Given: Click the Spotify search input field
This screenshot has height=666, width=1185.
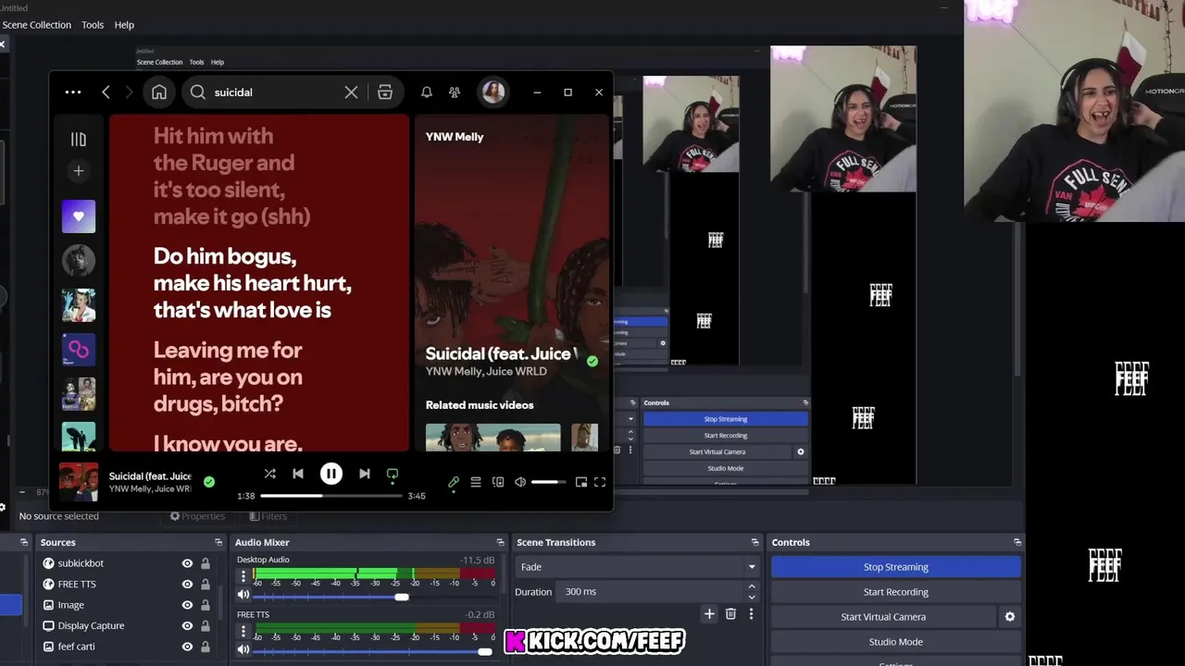Looking at the screenshot, I should point(273,92).
